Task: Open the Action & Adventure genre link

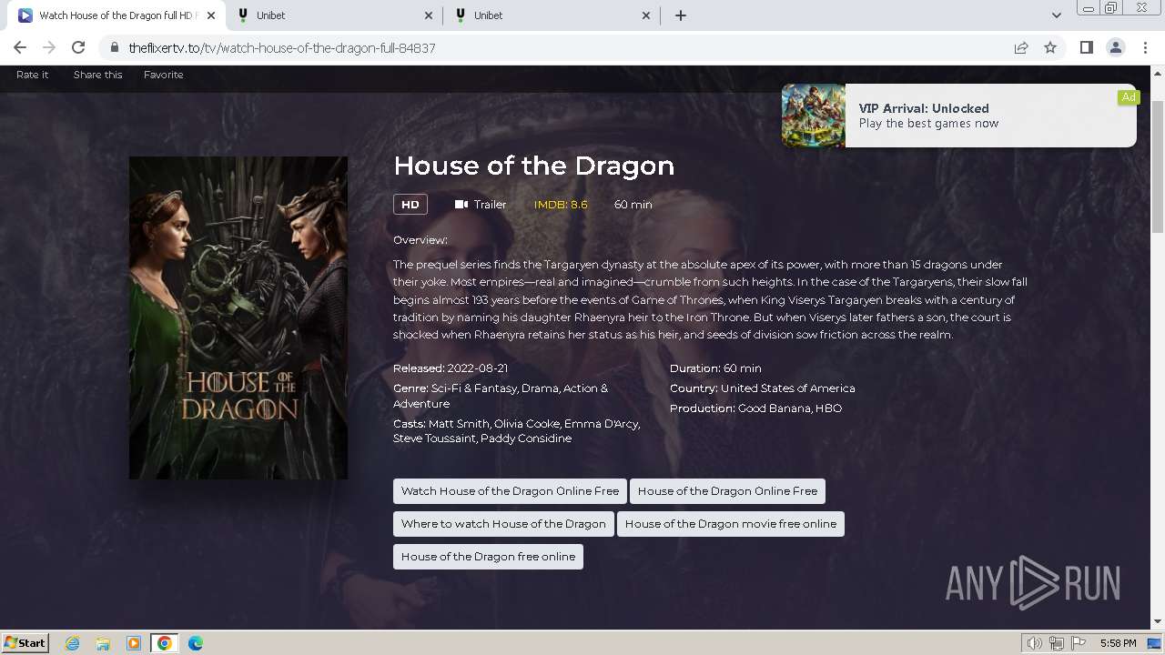Action: (501, 396)
